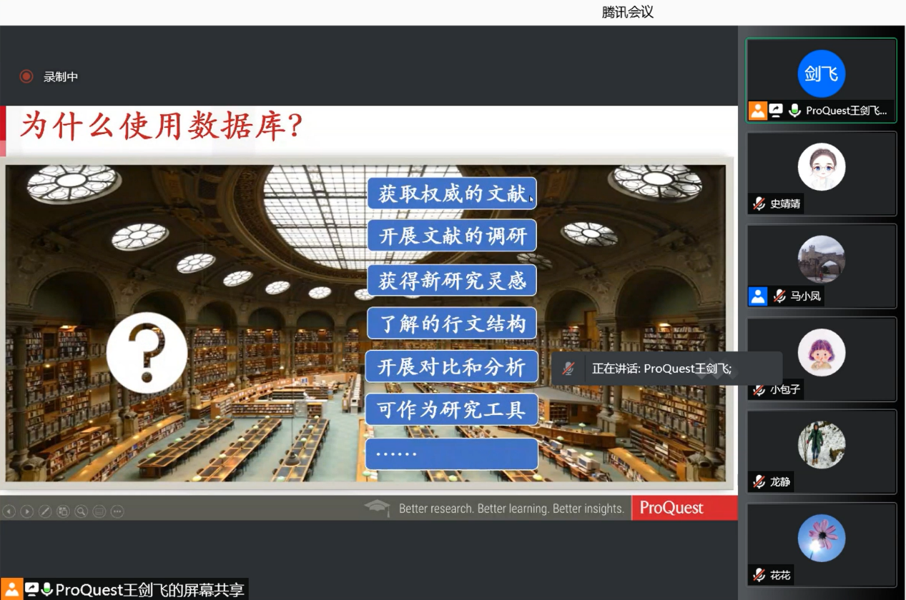This screenshot has width=906, height=600.
Task: Click the 获取权威的文献 blue box
Action: pyautogui.click(x=451, y=194)
